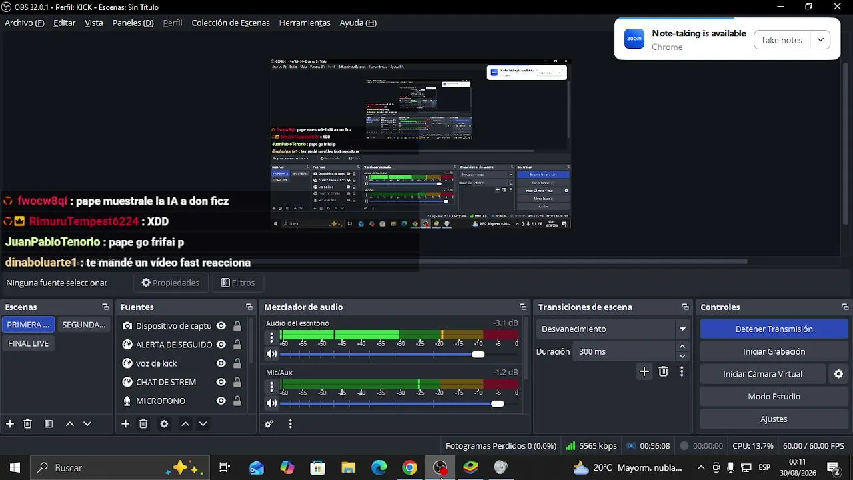Hide the ALERTA DE SEGUIDO source
The height and width of the screenshot is (480, 853).
tap(221, 345)
